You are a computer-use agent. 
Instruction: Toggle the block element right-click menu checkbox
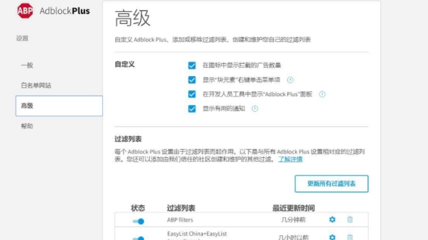(x=192, y=80)
